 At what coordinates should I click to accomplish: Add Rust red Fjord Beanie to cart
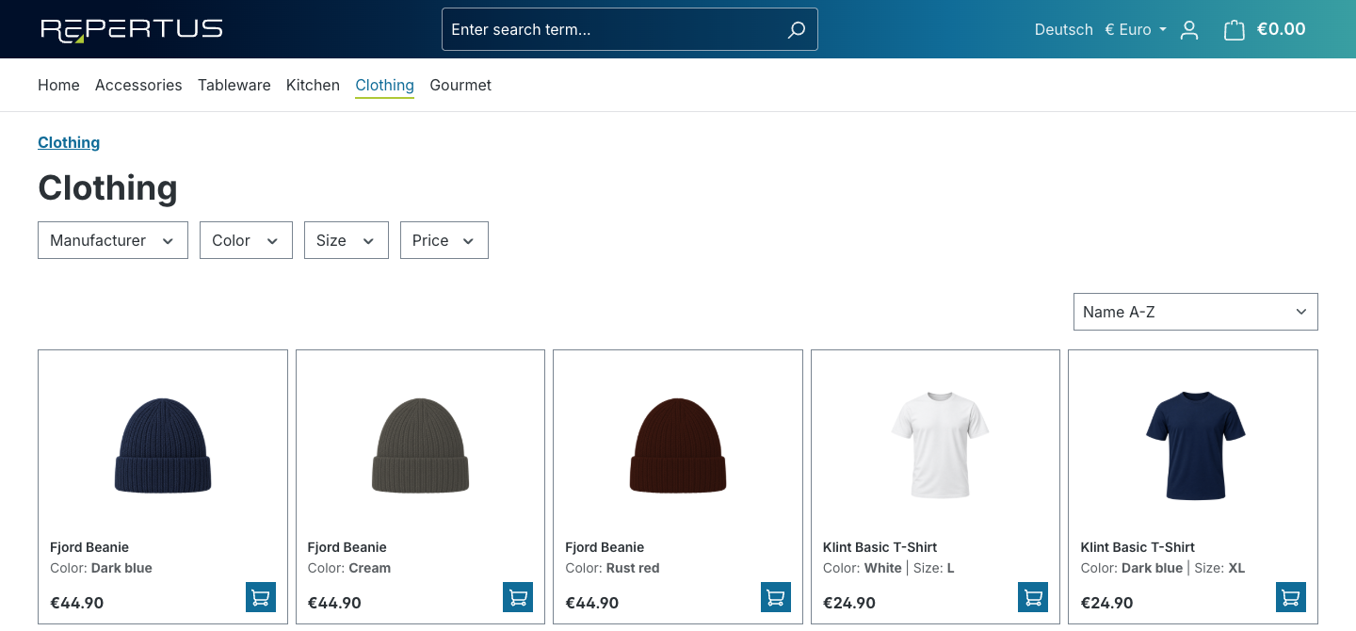(x=776, y=597)
